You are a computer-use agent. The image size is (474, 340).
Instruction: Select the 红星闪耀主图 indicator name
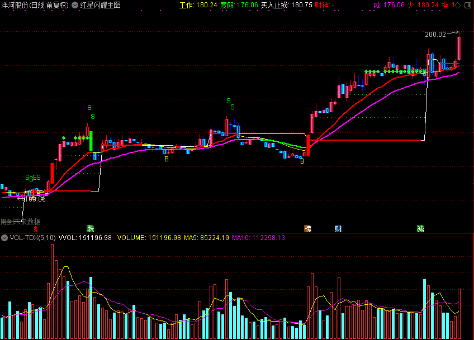100,5
